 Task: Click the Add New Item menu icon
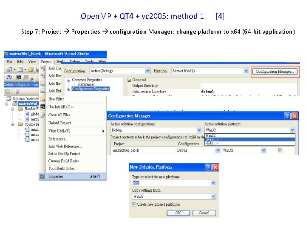tap(43, 84)
